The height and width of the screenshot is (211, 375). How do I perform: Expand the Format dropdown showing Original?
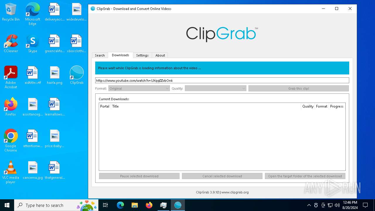tap(139, 89)
